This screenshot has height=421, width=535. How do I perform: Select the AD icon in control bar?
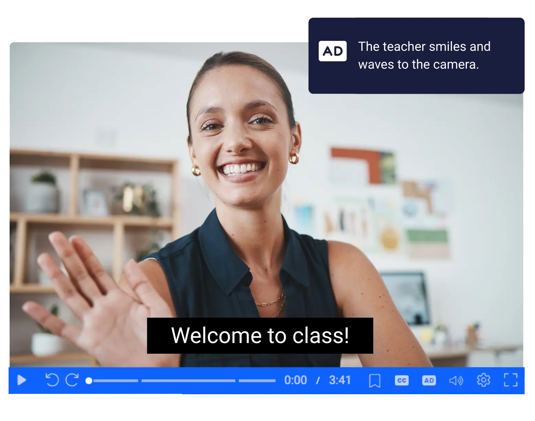(x=429, y=380)
